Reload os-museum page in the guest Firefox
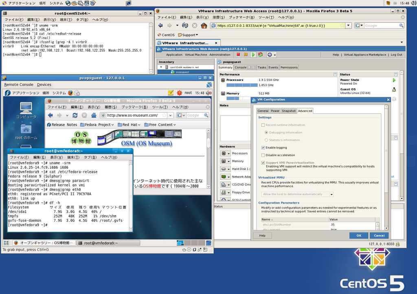The height and width of the screenshot is (294, 417). coord(75,115)
